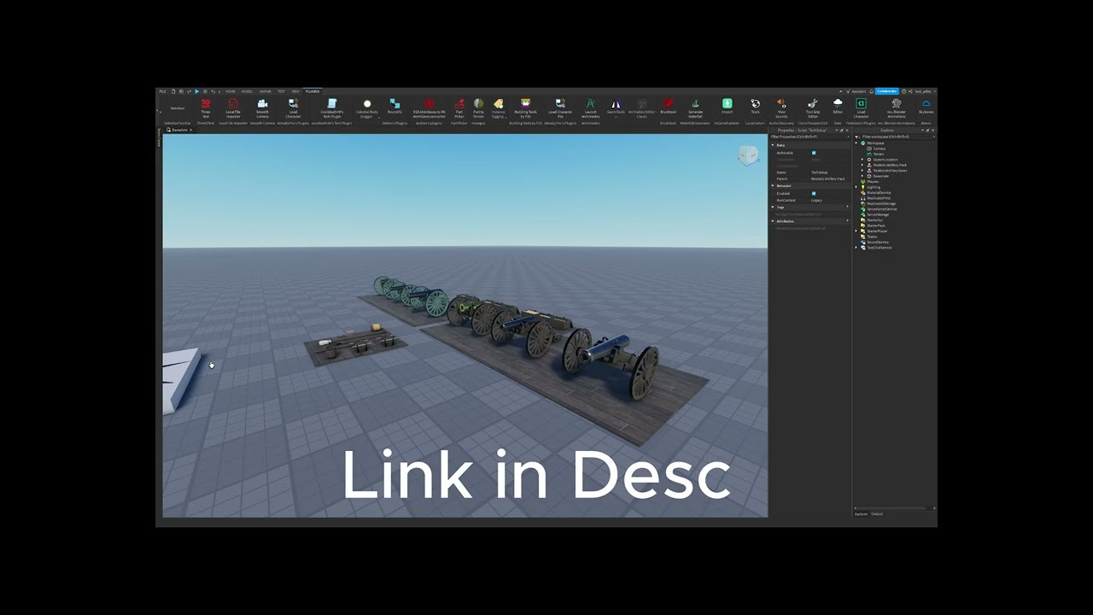Expand the Lighting tree node
Screen dimensions: 1093x615
tap(856, 187)
